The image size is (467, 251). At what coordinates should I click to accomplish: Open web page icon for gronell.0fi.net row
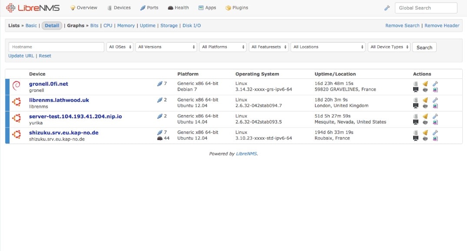(435, 90)
